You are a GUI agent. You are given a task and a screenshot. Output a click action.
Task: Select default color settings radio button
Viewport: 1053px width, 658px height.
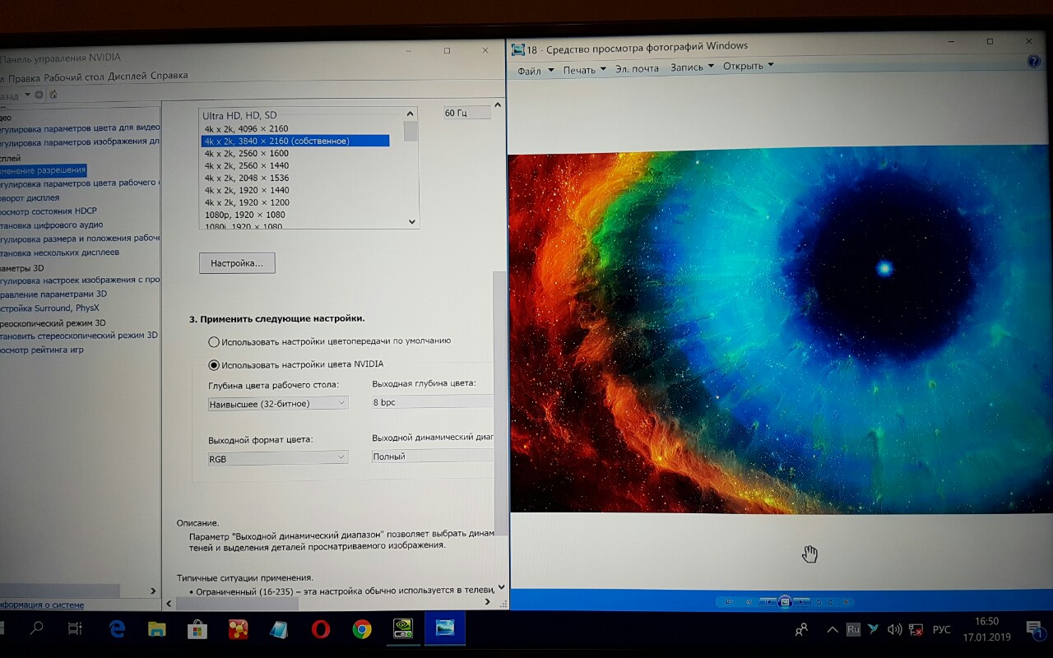point(214,341)
